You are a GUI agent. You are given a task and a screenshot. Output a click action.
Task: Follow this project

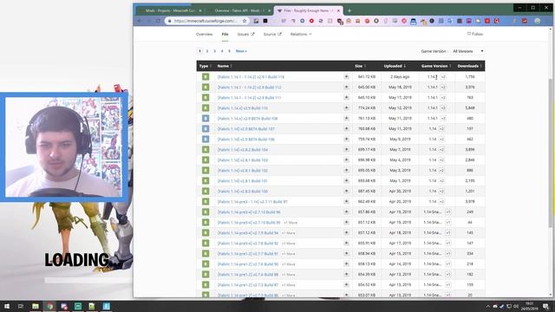(475, 34)
